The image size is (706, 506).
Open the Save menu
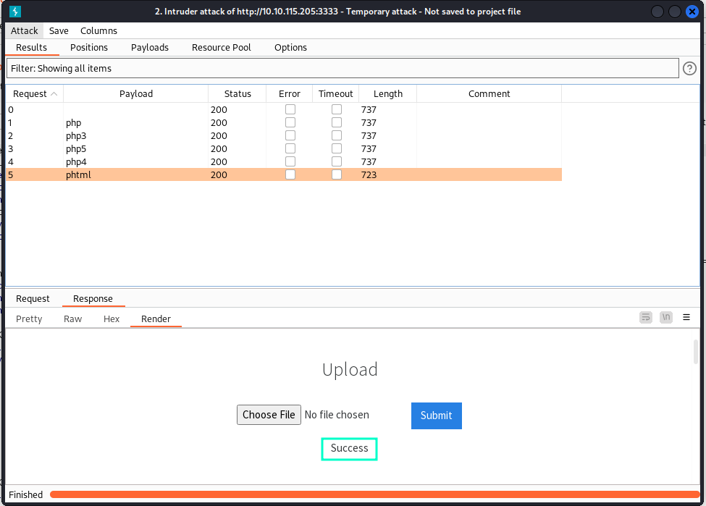coord(59,30)
